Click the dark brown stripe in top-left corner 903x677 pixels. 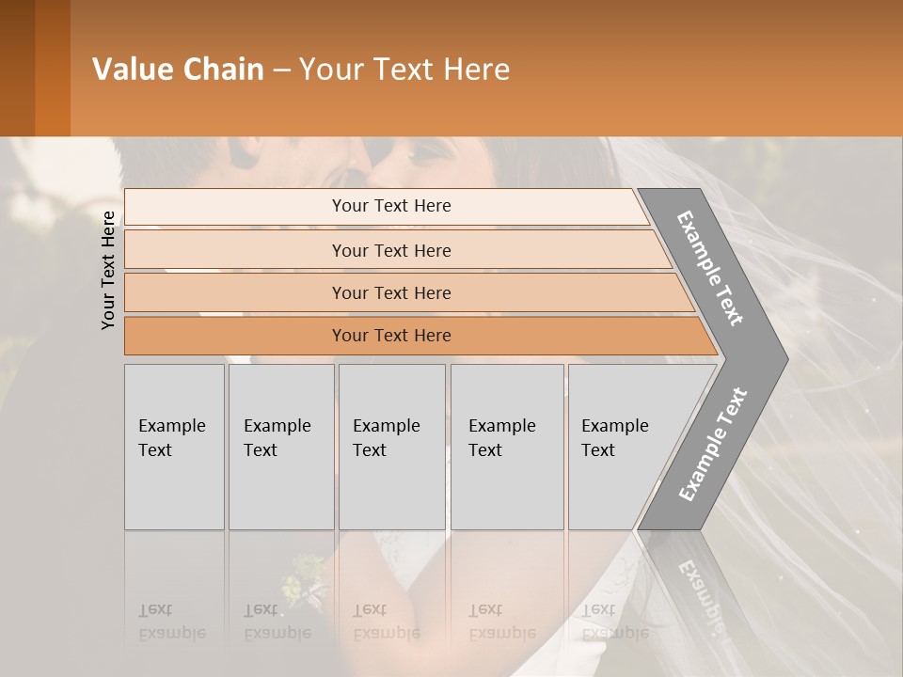coord(17,68)
